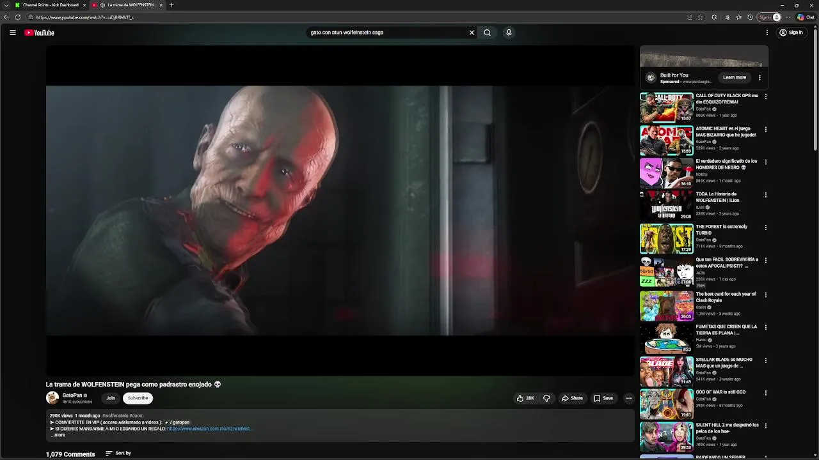Clear the search query with the X
The width and height of the screenshot is (819, 460).
472,33
